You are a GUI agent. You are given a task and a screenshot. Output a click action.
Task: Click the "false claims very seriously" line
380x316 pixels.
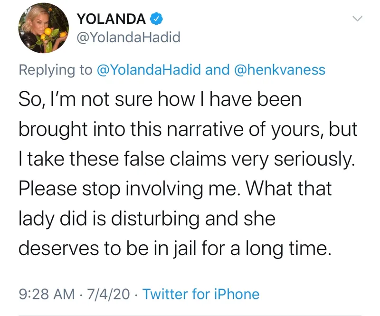239,159
